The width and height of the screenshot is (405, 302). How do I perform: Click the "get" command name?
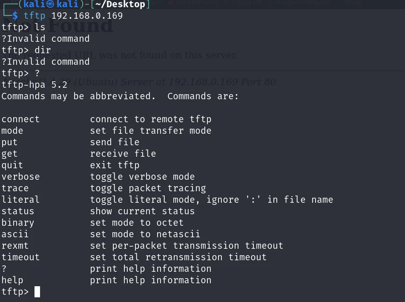point(9,154)
